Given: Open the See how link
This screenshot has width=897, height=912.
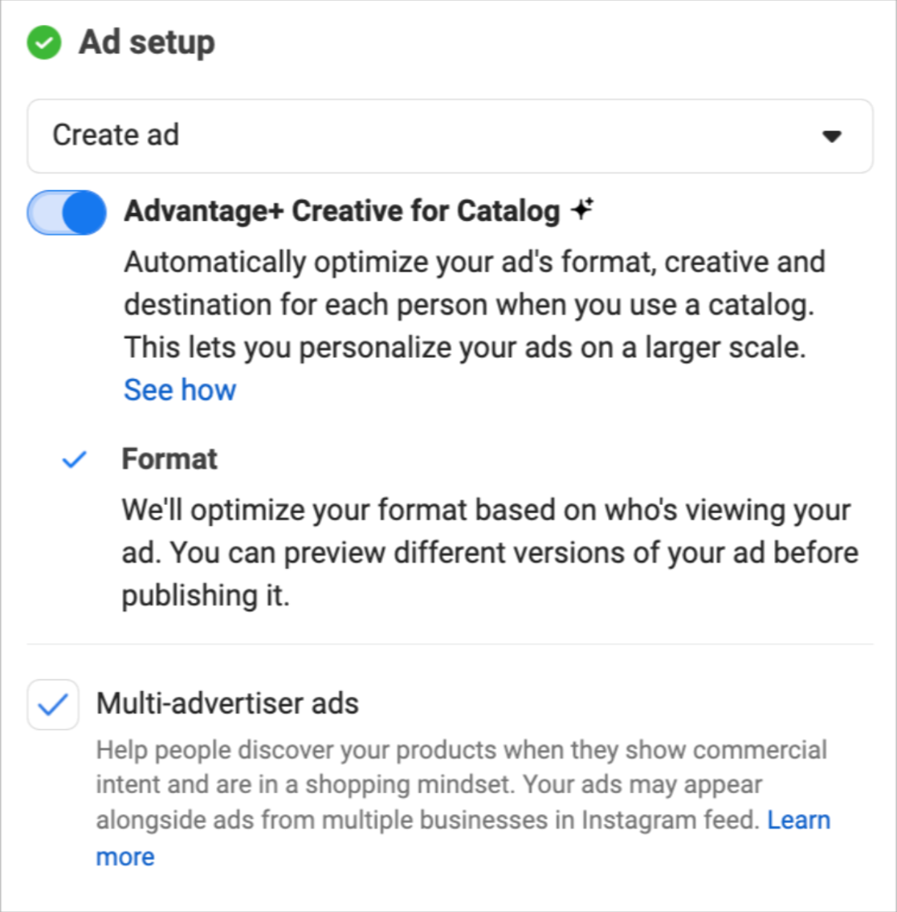Looking at the screenshot, I should point(179,389).
